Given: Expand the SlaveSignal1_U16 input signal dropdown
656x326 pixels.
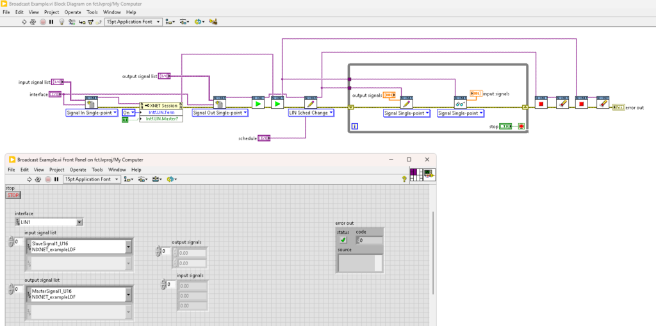Looking at the screenshot, I should pos(129,247).
